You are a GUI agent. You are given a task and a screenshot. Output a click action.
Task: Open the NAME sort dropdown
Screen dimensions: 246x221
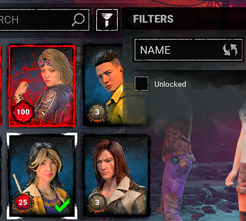tap(189, 50)
